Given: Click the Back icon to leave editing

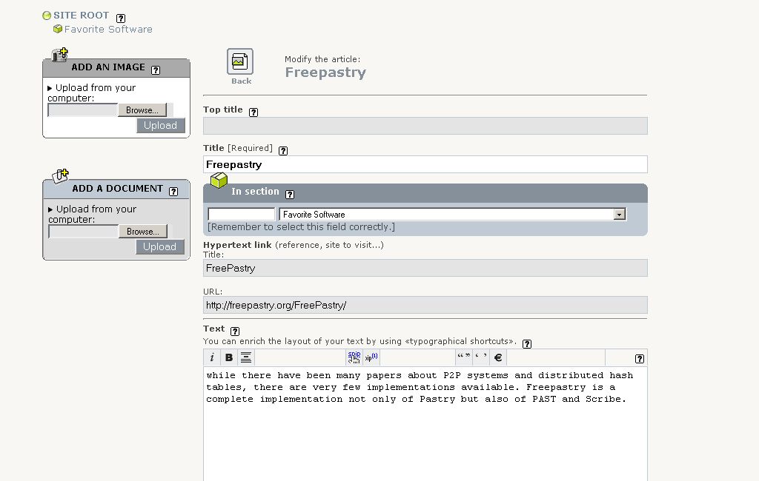Looking at the screenshot, I should 240,61.
